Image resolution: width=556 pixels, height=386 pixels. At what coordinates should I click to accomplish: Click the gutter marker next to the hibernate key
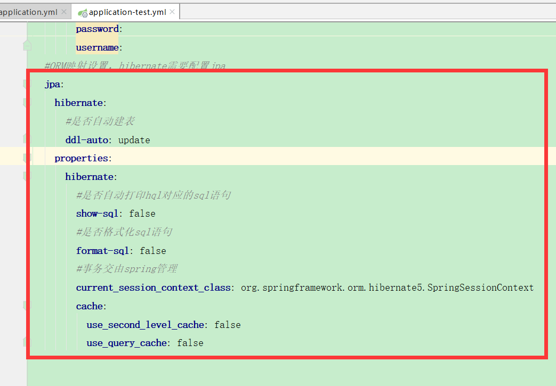point(27,102)
